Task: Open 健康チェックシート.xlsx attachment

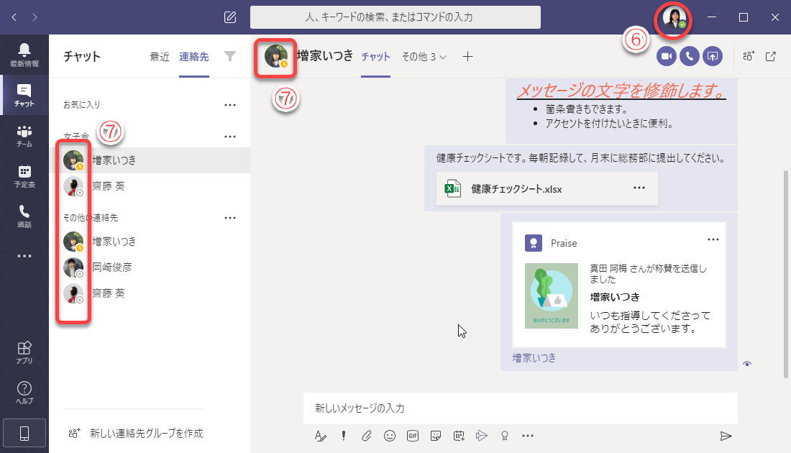Action: coord(547,188)
